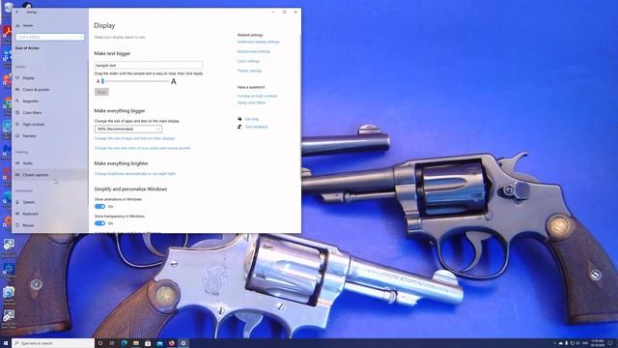This screenshot has height=348, width=618.
Task: Click the Sample text preview box
Action: (x=149, y=65)
